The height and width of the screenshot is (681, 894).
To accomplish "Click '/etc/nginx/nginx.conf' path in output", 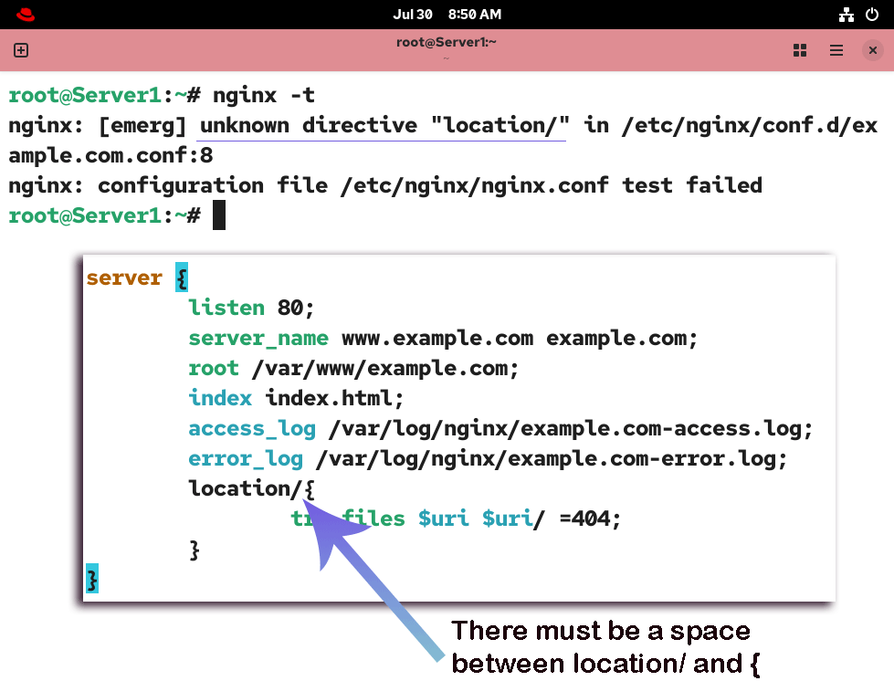I will click(x=474, y=185).
